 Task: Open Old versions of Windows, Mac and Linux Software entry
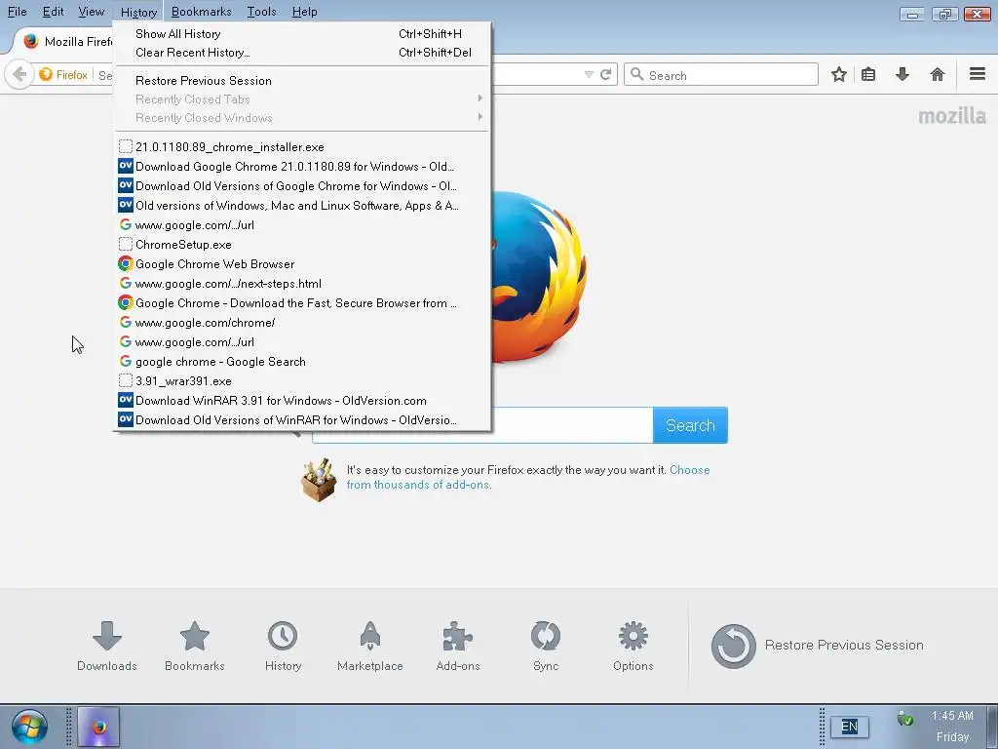pyautogui.click(x=302, y=206)
